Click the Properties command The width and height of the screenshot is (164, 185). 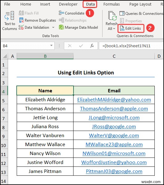(131, 21)
